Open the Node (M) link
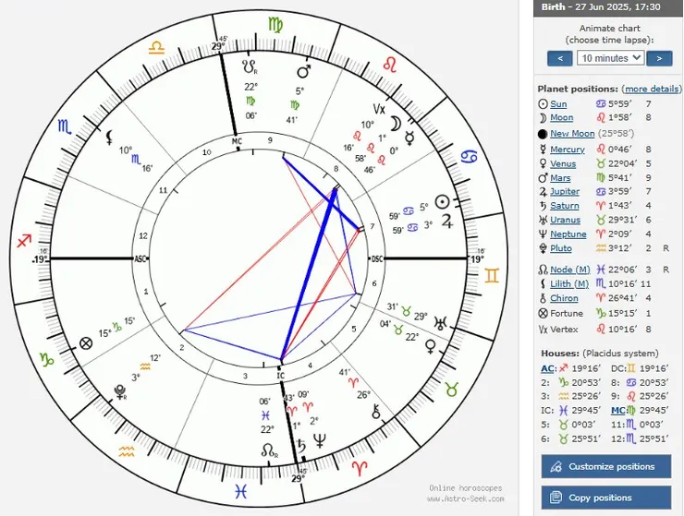This screenshot has height=516, width=684. [570, 270]
